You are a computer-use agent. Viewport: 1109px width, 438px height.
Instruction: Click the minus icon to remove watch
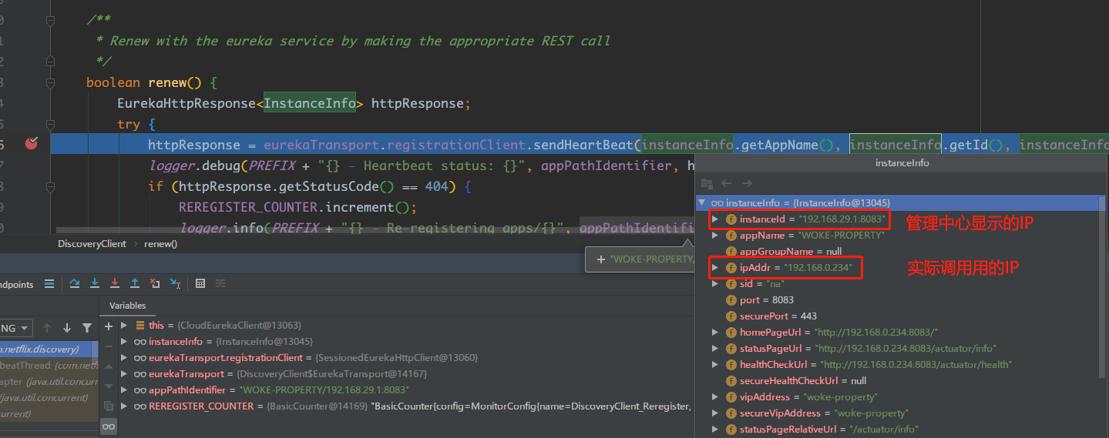(x=109, y=346)
